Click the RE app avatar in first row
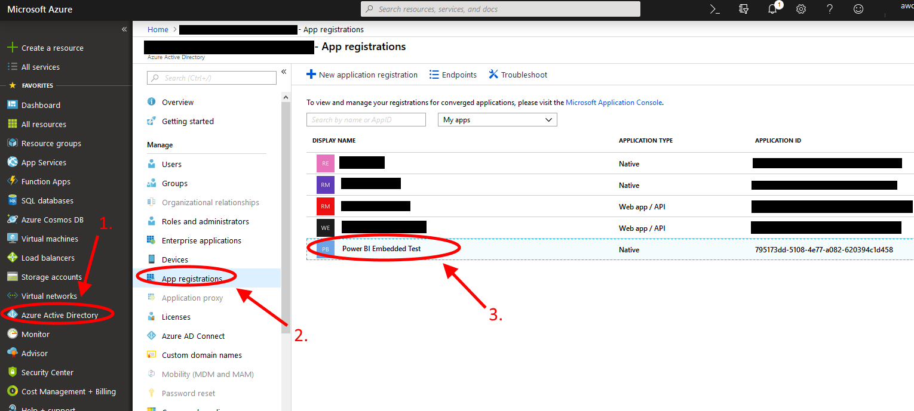The width and height of the screenshot is (914, 411). (326, 163)
